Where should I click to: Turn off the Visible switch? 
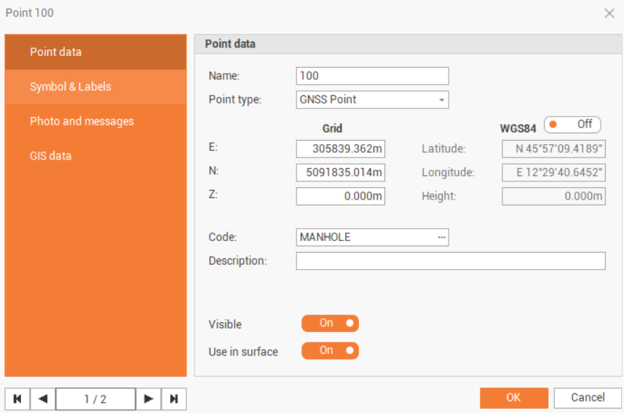330,323
